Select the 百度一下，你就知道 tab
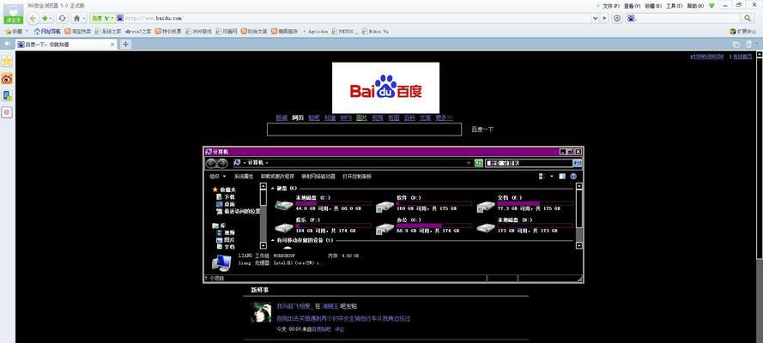Screen dimensions: 763x343 coord(66,45)
